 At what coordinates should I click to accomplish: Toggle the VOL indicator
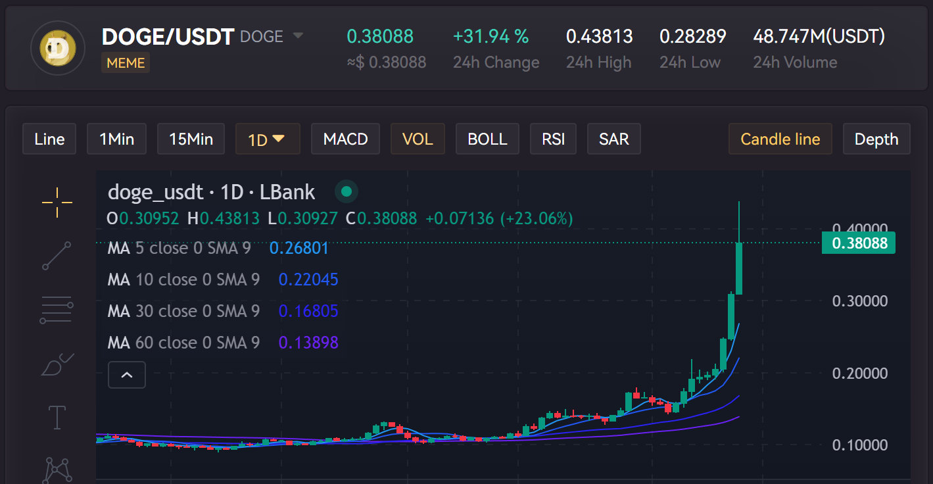pyautogui.click(x=418, y=139)
